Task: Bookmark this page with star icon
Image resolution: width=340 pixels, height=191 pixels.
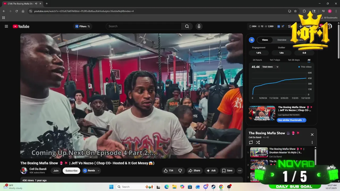Action: (295, 11)
